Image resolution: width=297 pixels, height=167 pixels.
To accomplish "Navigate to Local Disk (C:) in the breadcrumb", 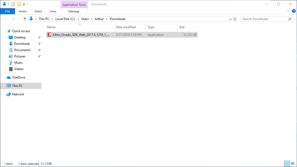I will (x=65, y=19).
